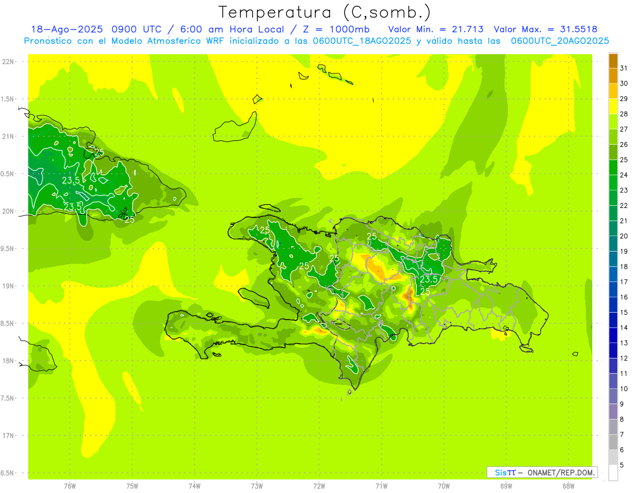Click the legend value "5"
638x493 pixels.
[623, 465]
